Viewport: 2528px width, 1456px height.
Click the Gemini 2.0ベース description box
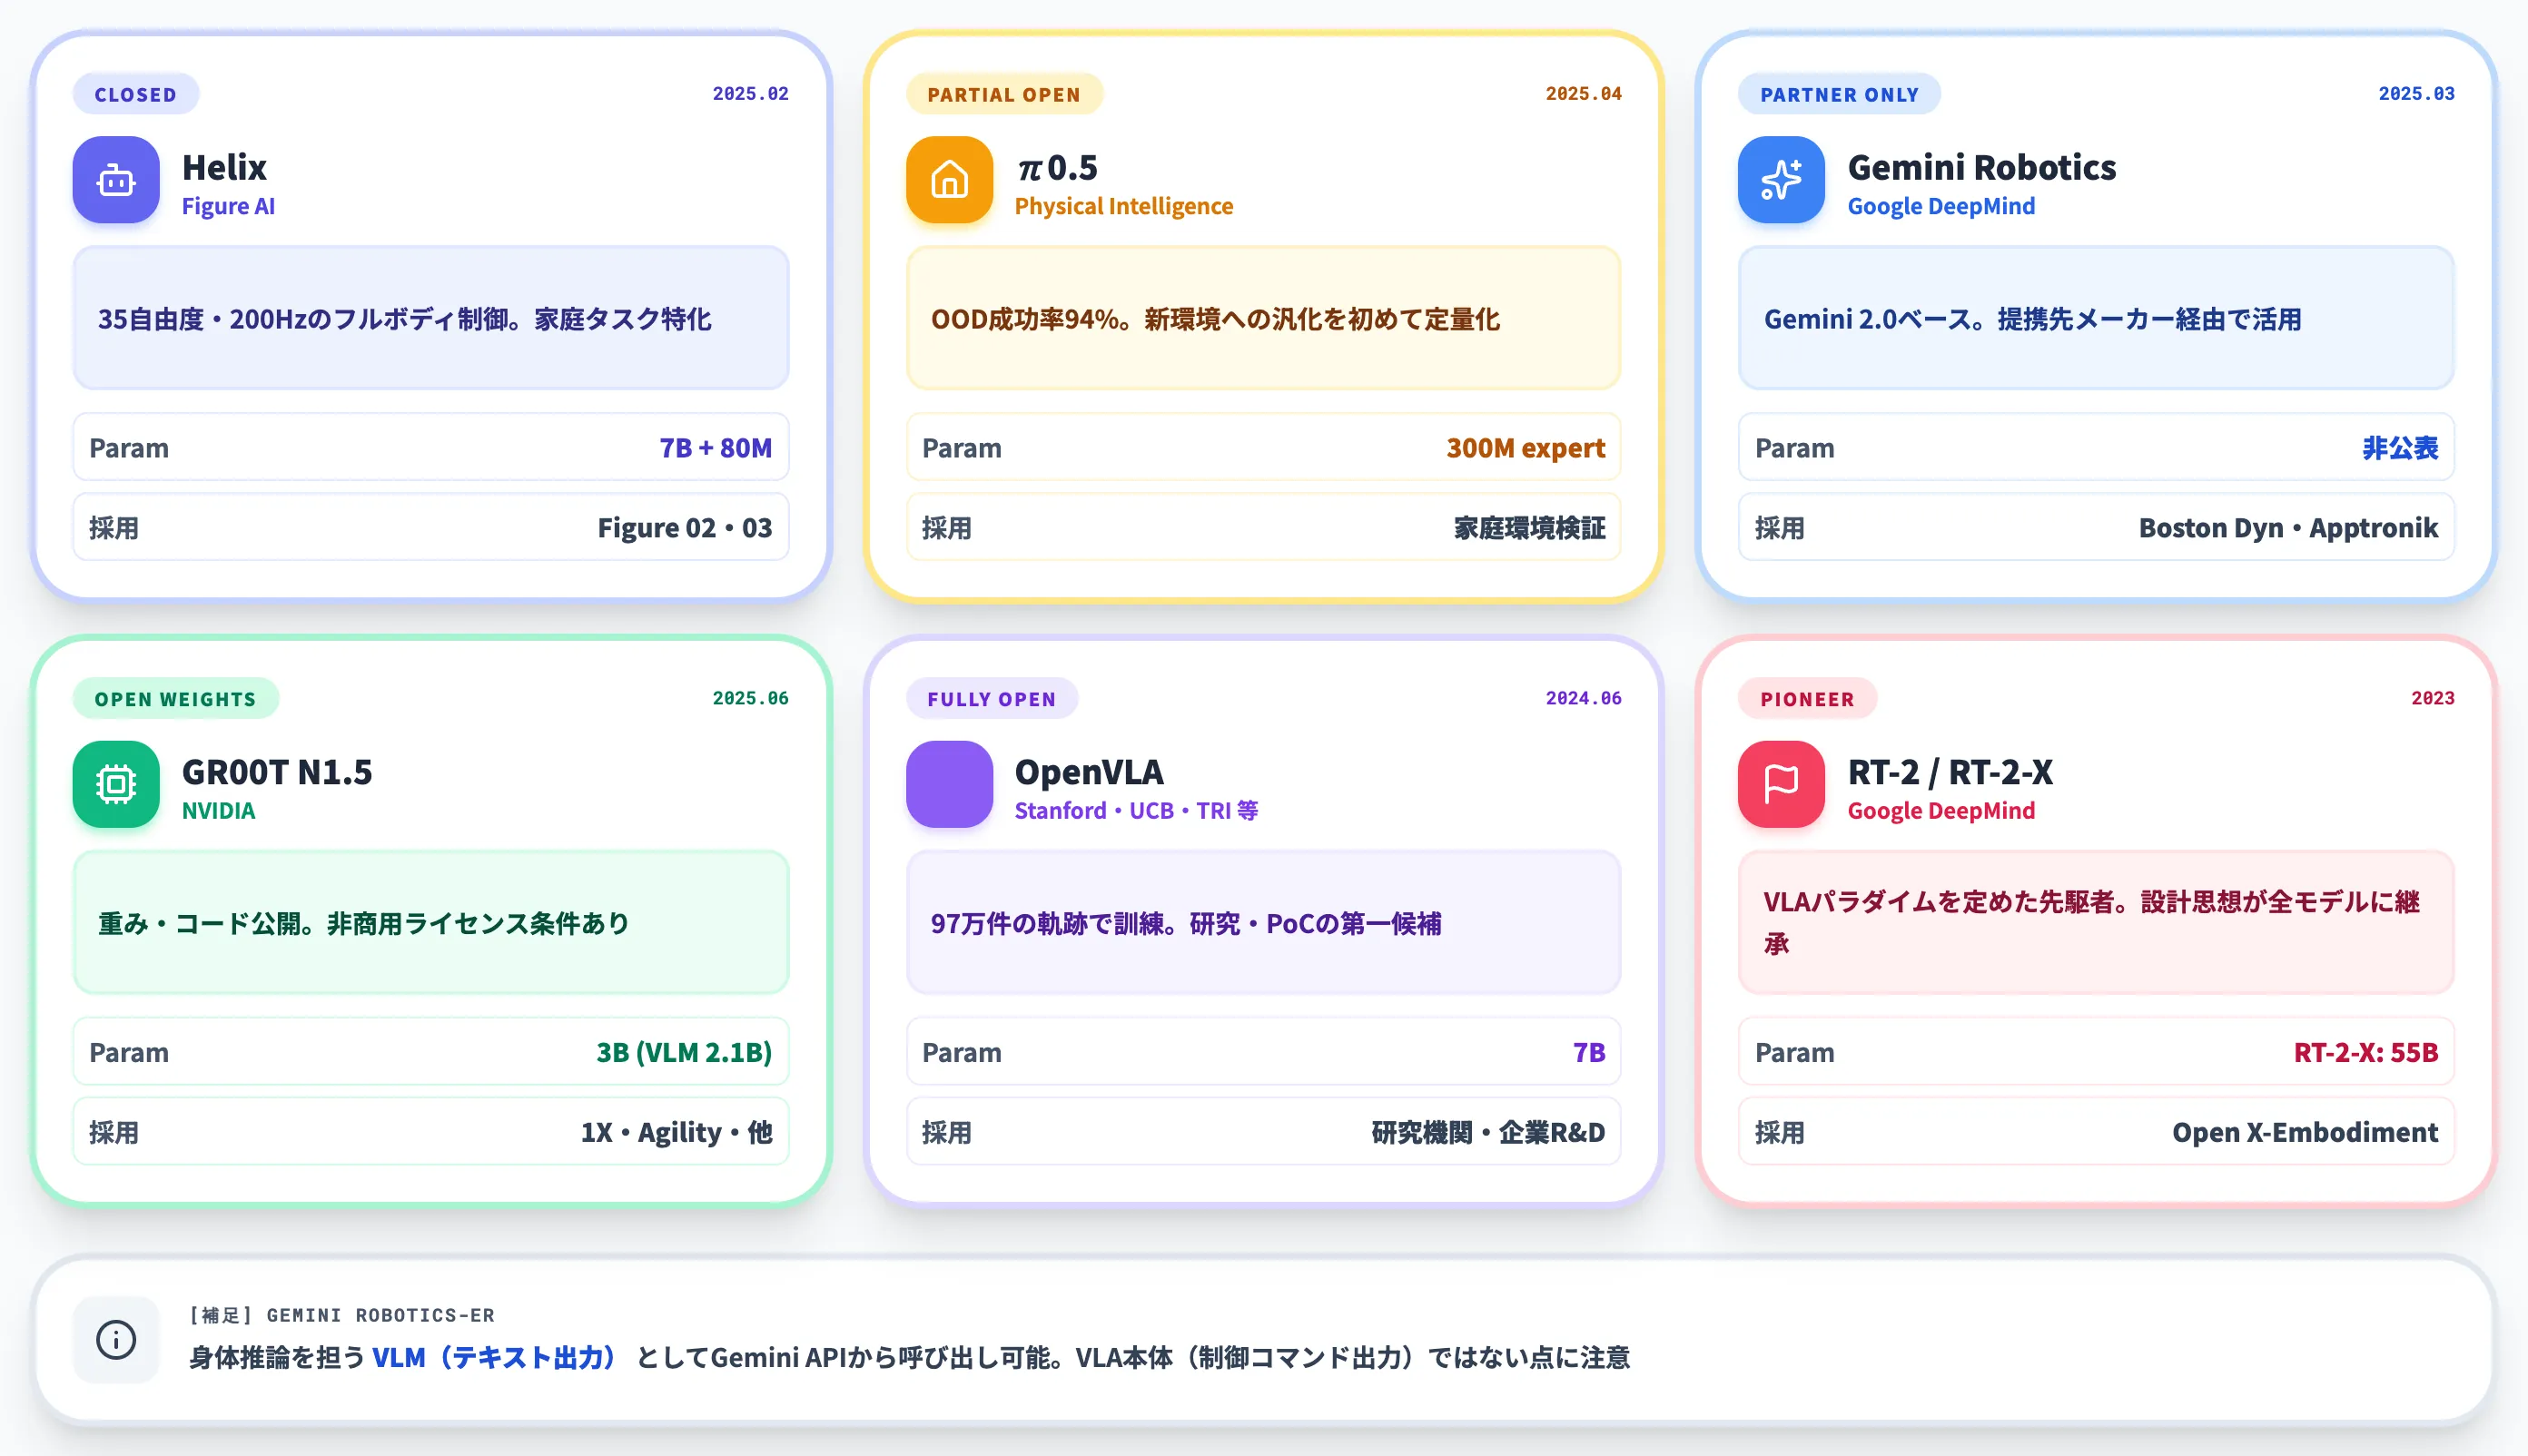(x=2097, y=319)
